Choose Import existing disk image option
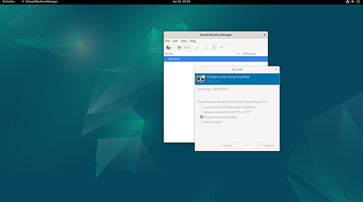The image size is (363, 202). (201, 117)
